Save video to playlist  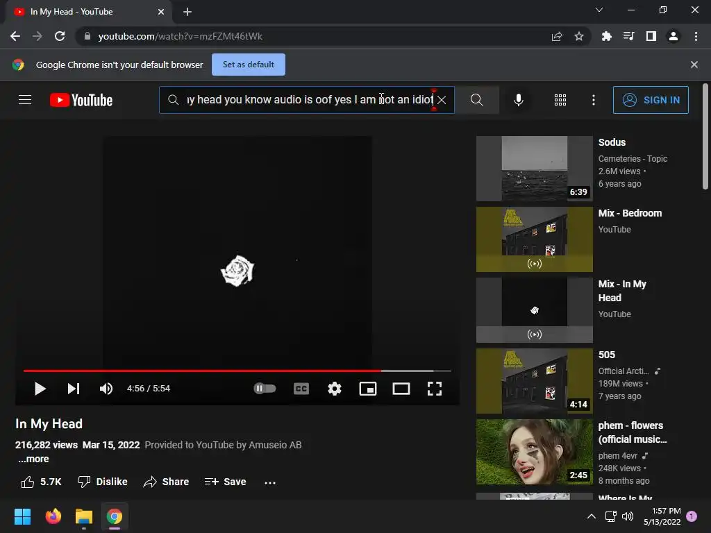[x=225, y=482]
